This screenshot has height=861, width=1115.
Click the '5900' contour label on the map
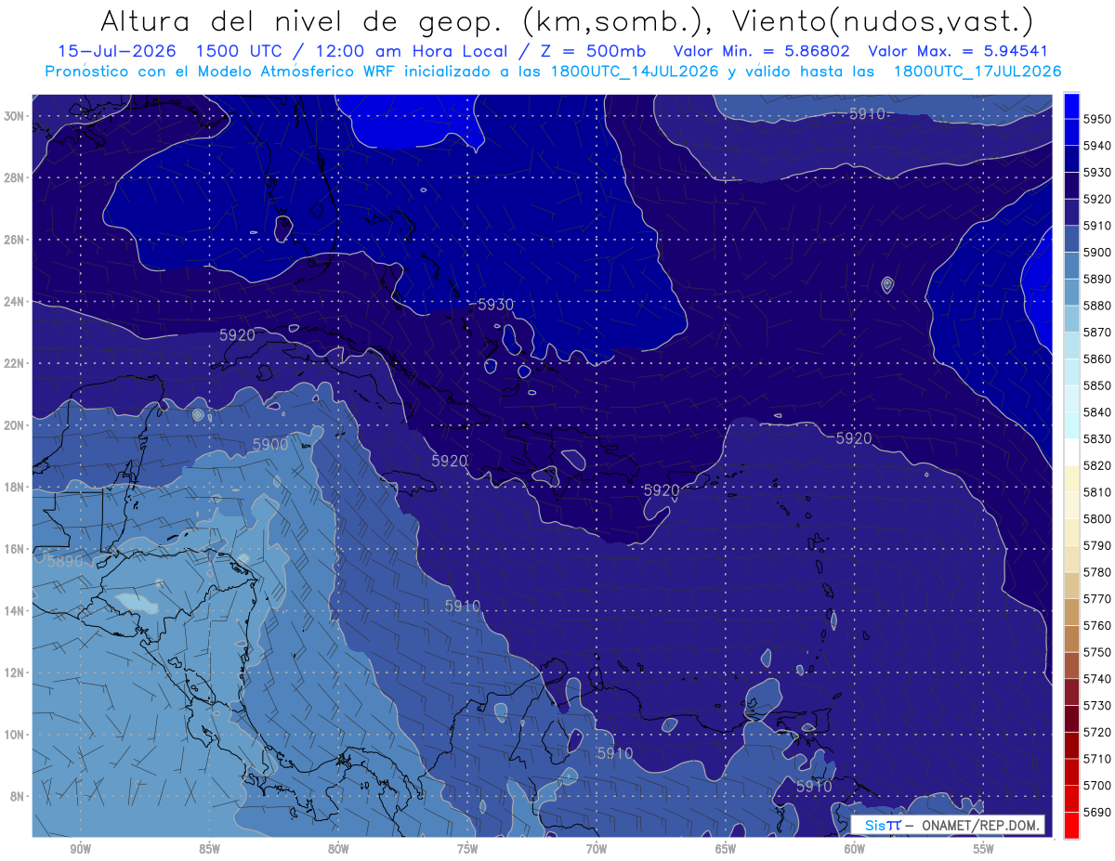pyautogui.click(x=270, y=445)
